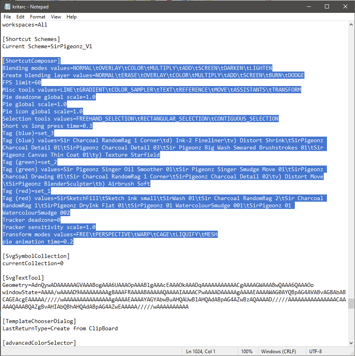
Task: Click the Notepad app icon in title bar
Action: coord(7,6)
